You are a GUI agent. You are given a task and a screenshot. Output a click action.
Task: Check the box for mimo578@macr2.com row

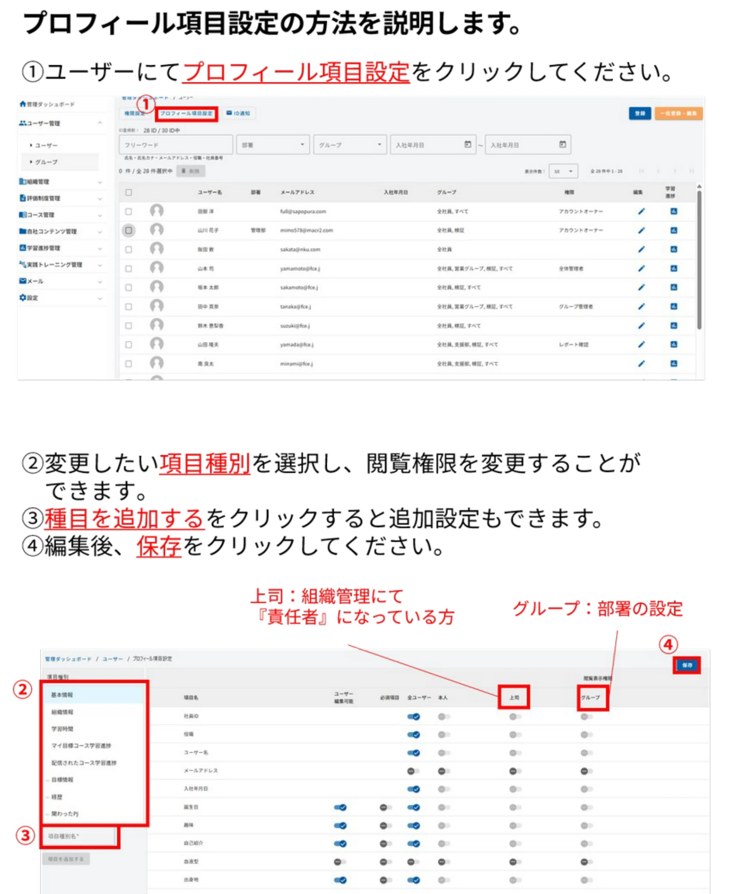128,230
